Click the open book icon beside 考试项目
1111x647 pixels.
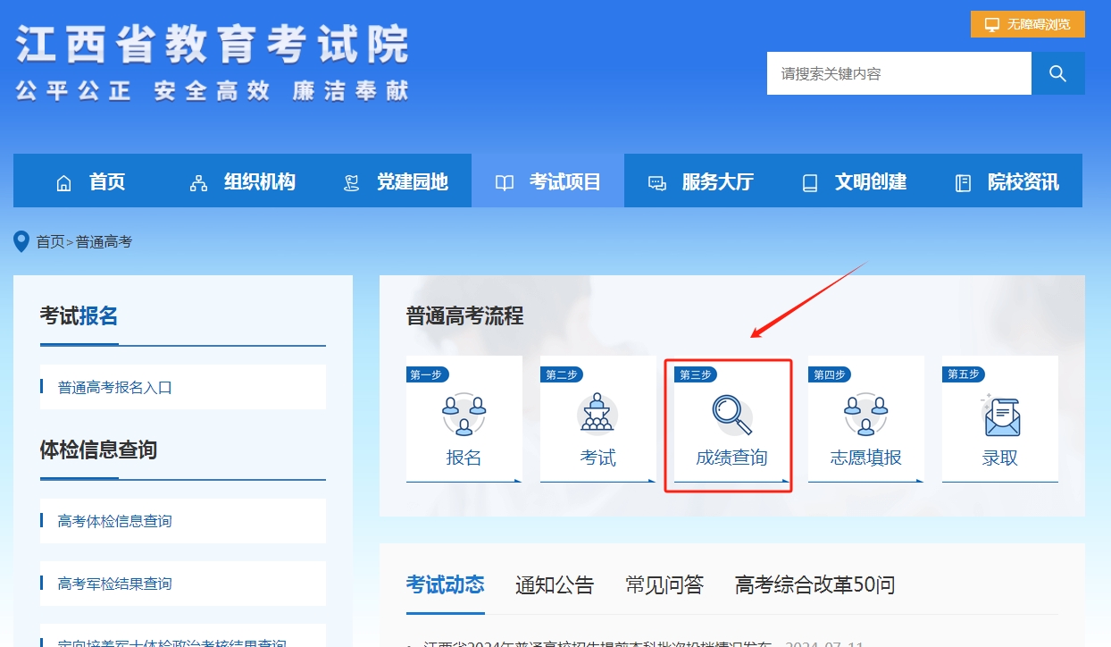(x=505, y=183)
